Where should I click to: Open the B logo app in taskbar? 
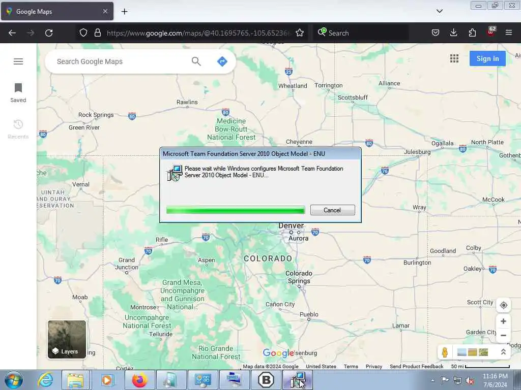[266, 380]
